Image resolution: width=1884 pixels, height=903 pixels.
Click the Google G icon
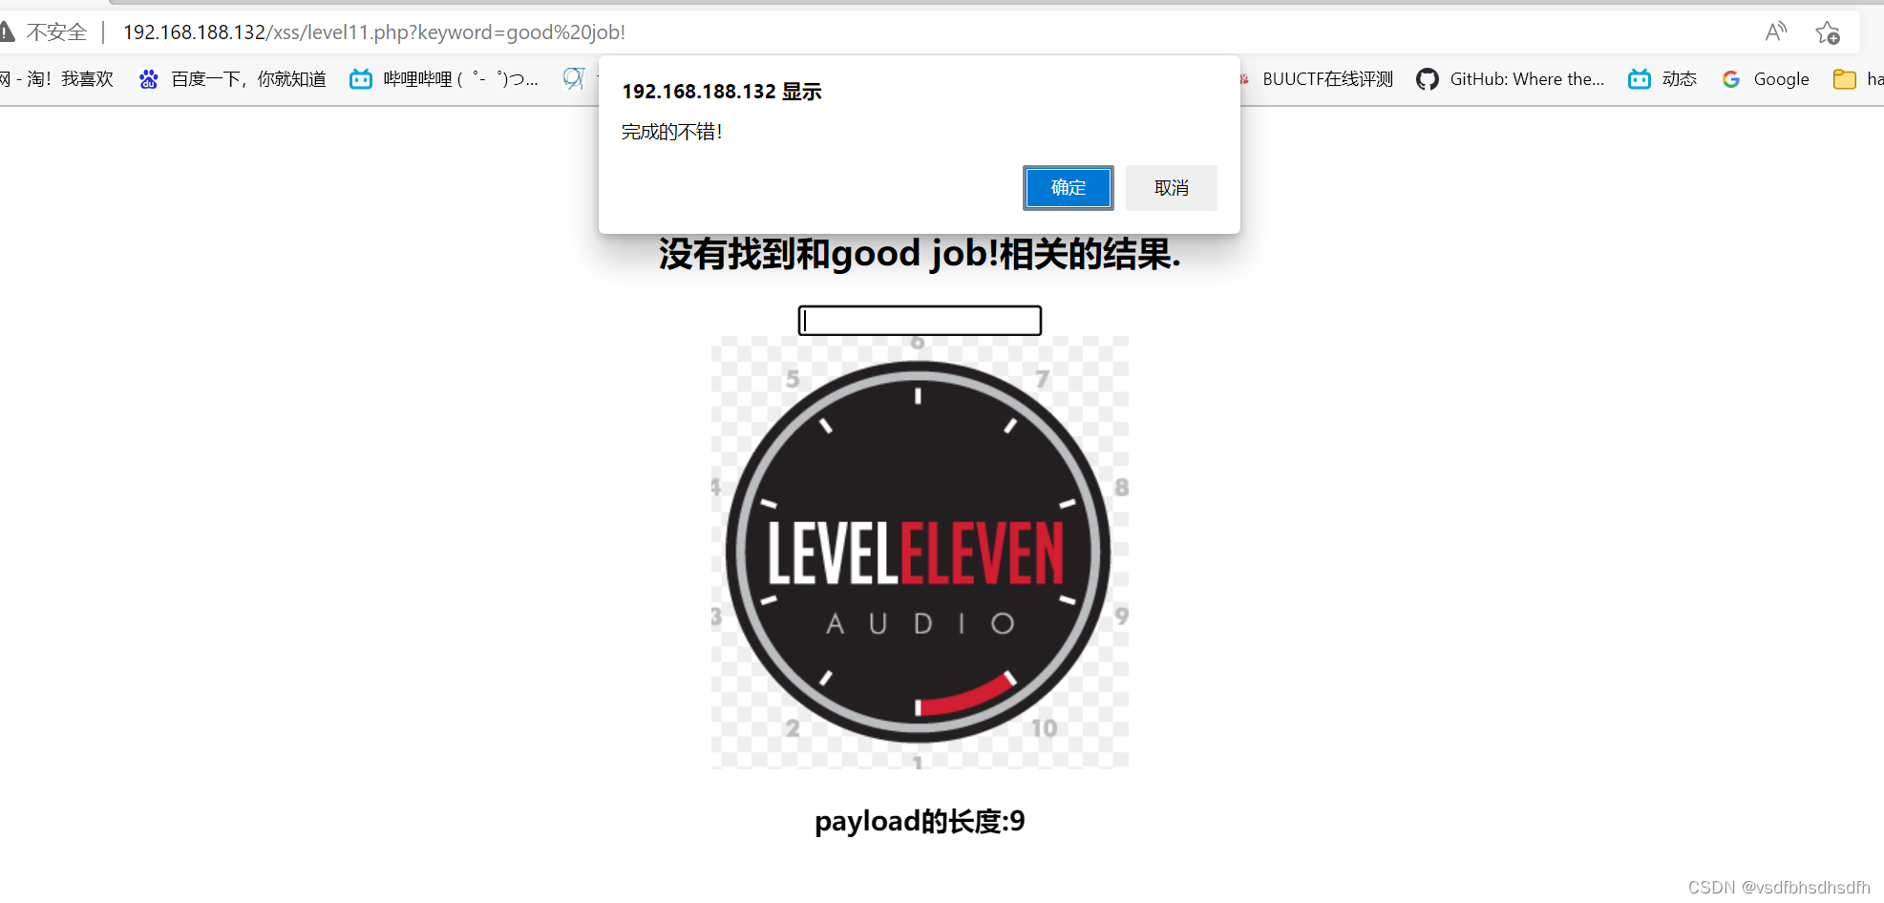pos(1731,79)
